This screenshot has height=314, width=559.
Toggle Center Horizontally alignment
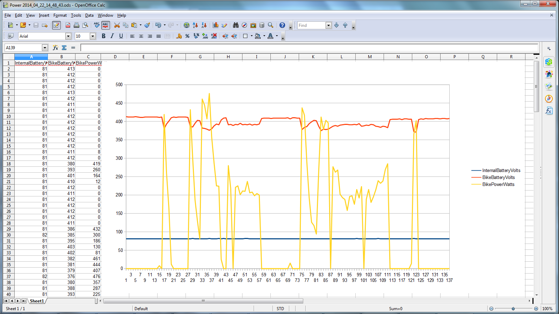tap(141, 36)
